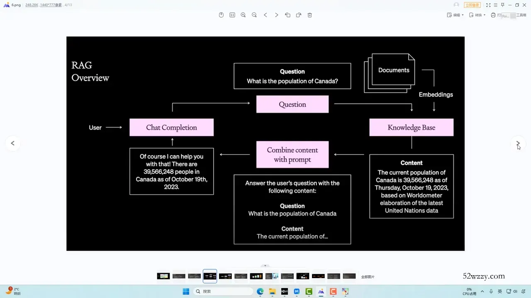Click 全部图片 to view all images
This screenshot has height=298, width=531.
click(368, 276)
